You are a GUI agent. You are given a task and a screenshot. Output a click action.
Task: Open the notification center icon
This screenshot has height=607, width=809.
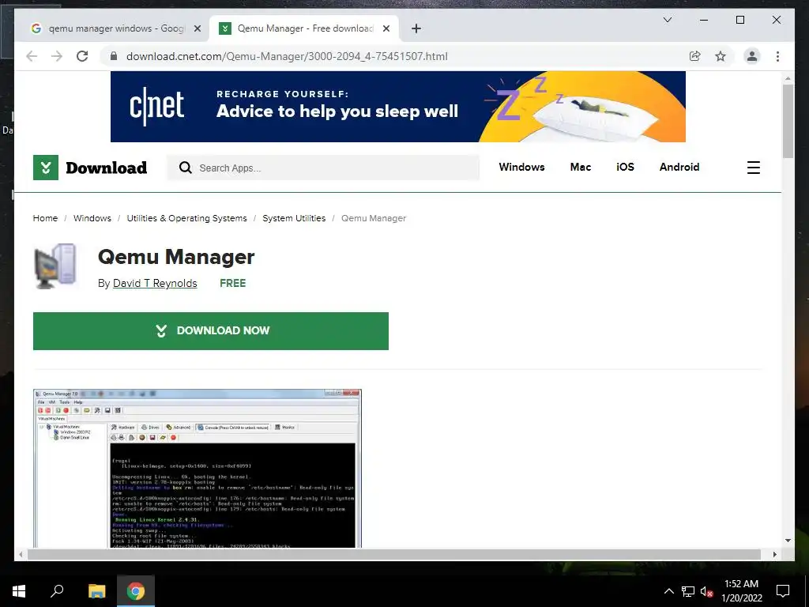point(783,591)
